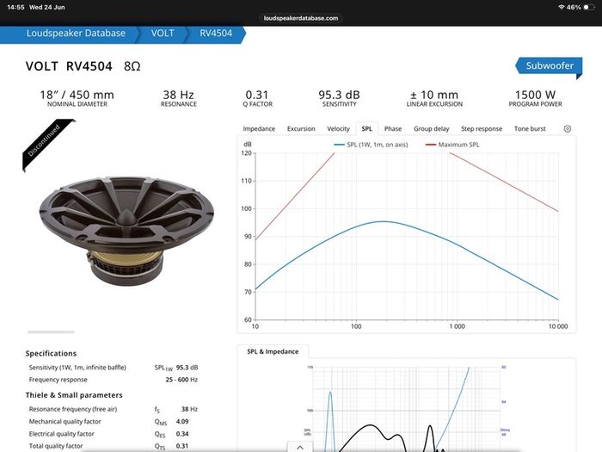The height and width of the screenshot is (452, 602).
Task: Click the 0.31 Q factor value
Action: click(257, 95)
